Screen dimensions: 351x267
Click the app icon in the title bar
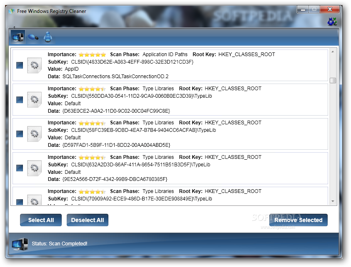pyautogui.click(x=12, y=11)
